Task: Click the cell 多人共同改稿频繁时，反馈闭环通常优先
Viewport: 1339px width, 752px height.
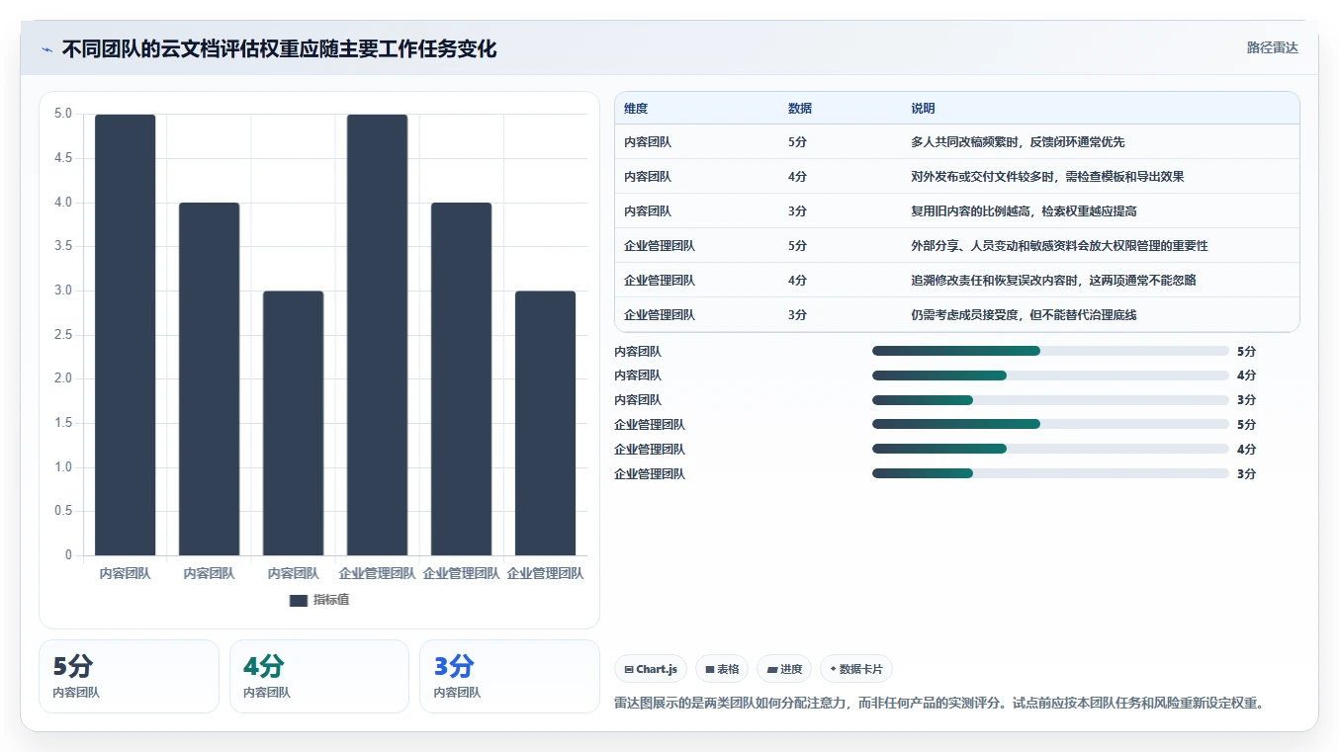Action: [1018, 142]
